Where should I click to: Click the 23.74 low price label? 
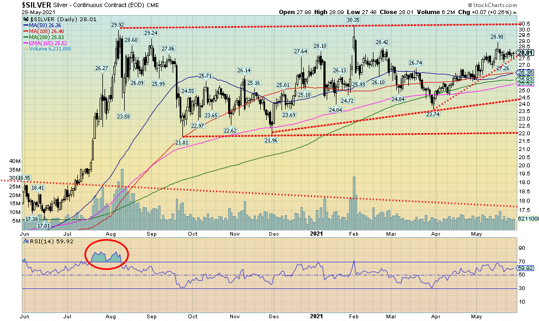[x=433, y=115]
